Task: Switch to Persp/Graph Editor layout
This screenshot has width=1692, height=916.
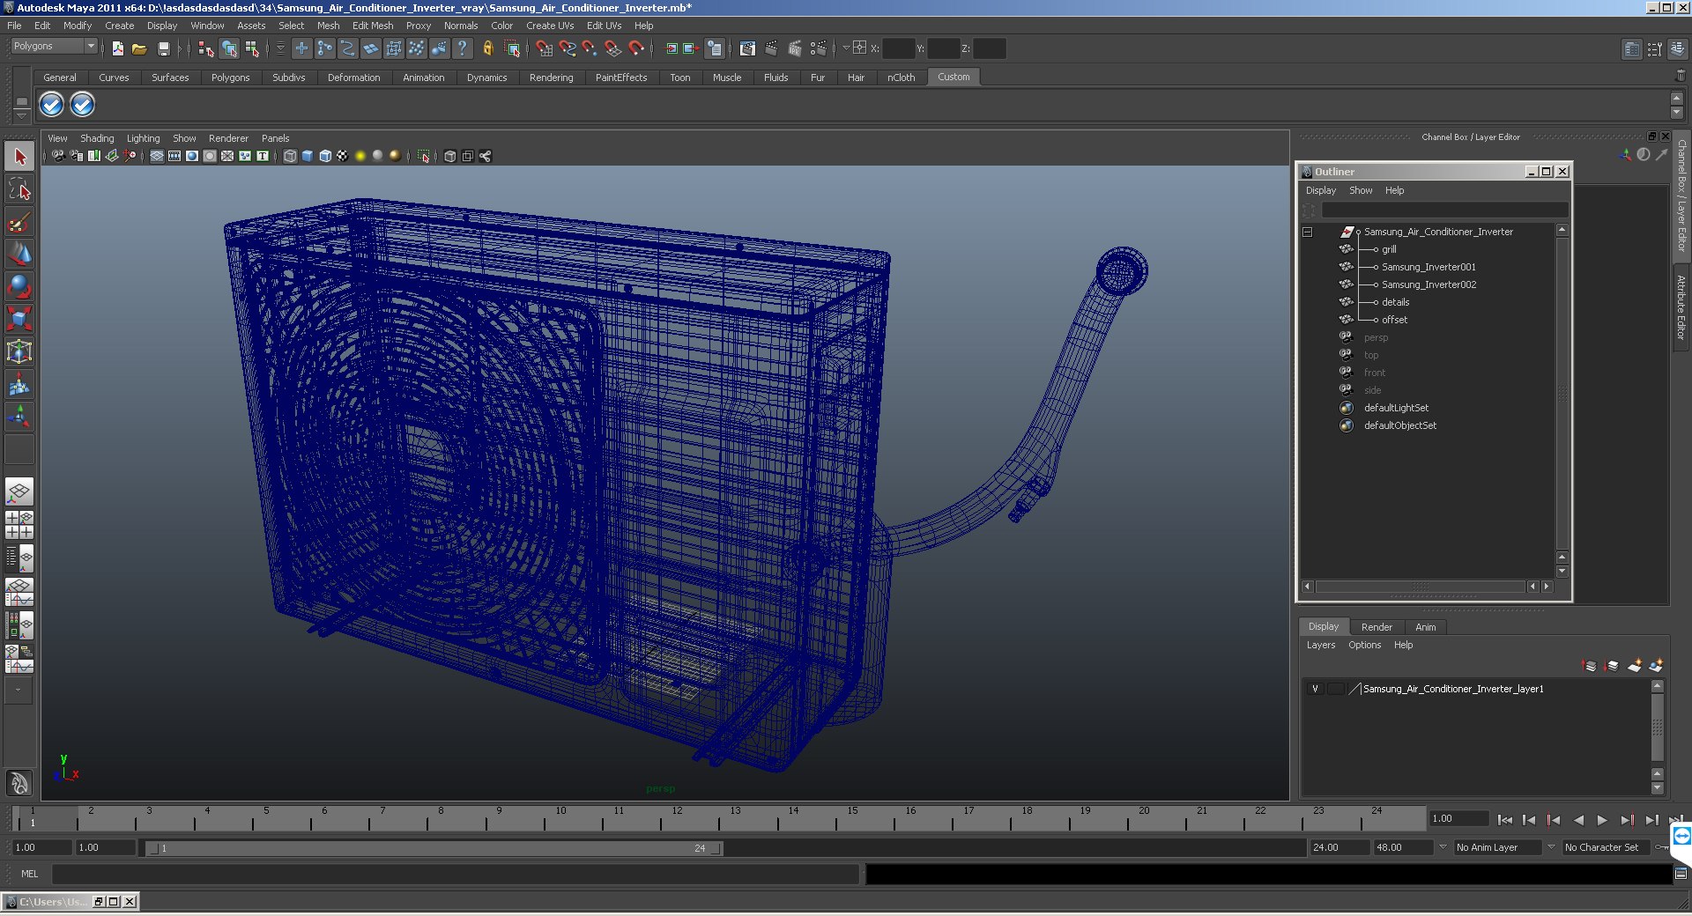Action: pos(19,592)
